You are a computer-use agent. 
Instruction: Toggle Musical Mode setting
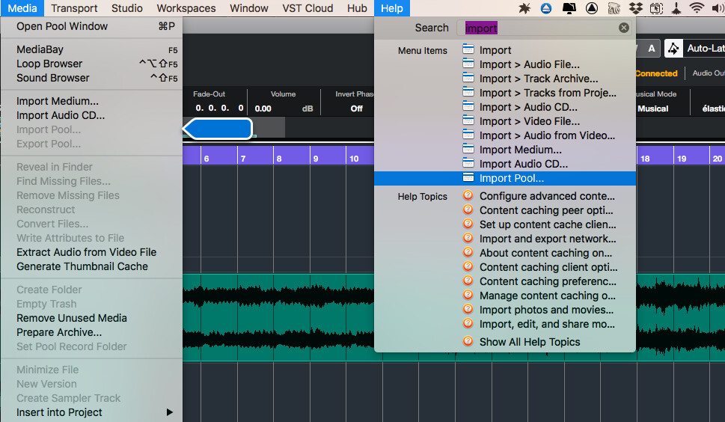point(653,108)
